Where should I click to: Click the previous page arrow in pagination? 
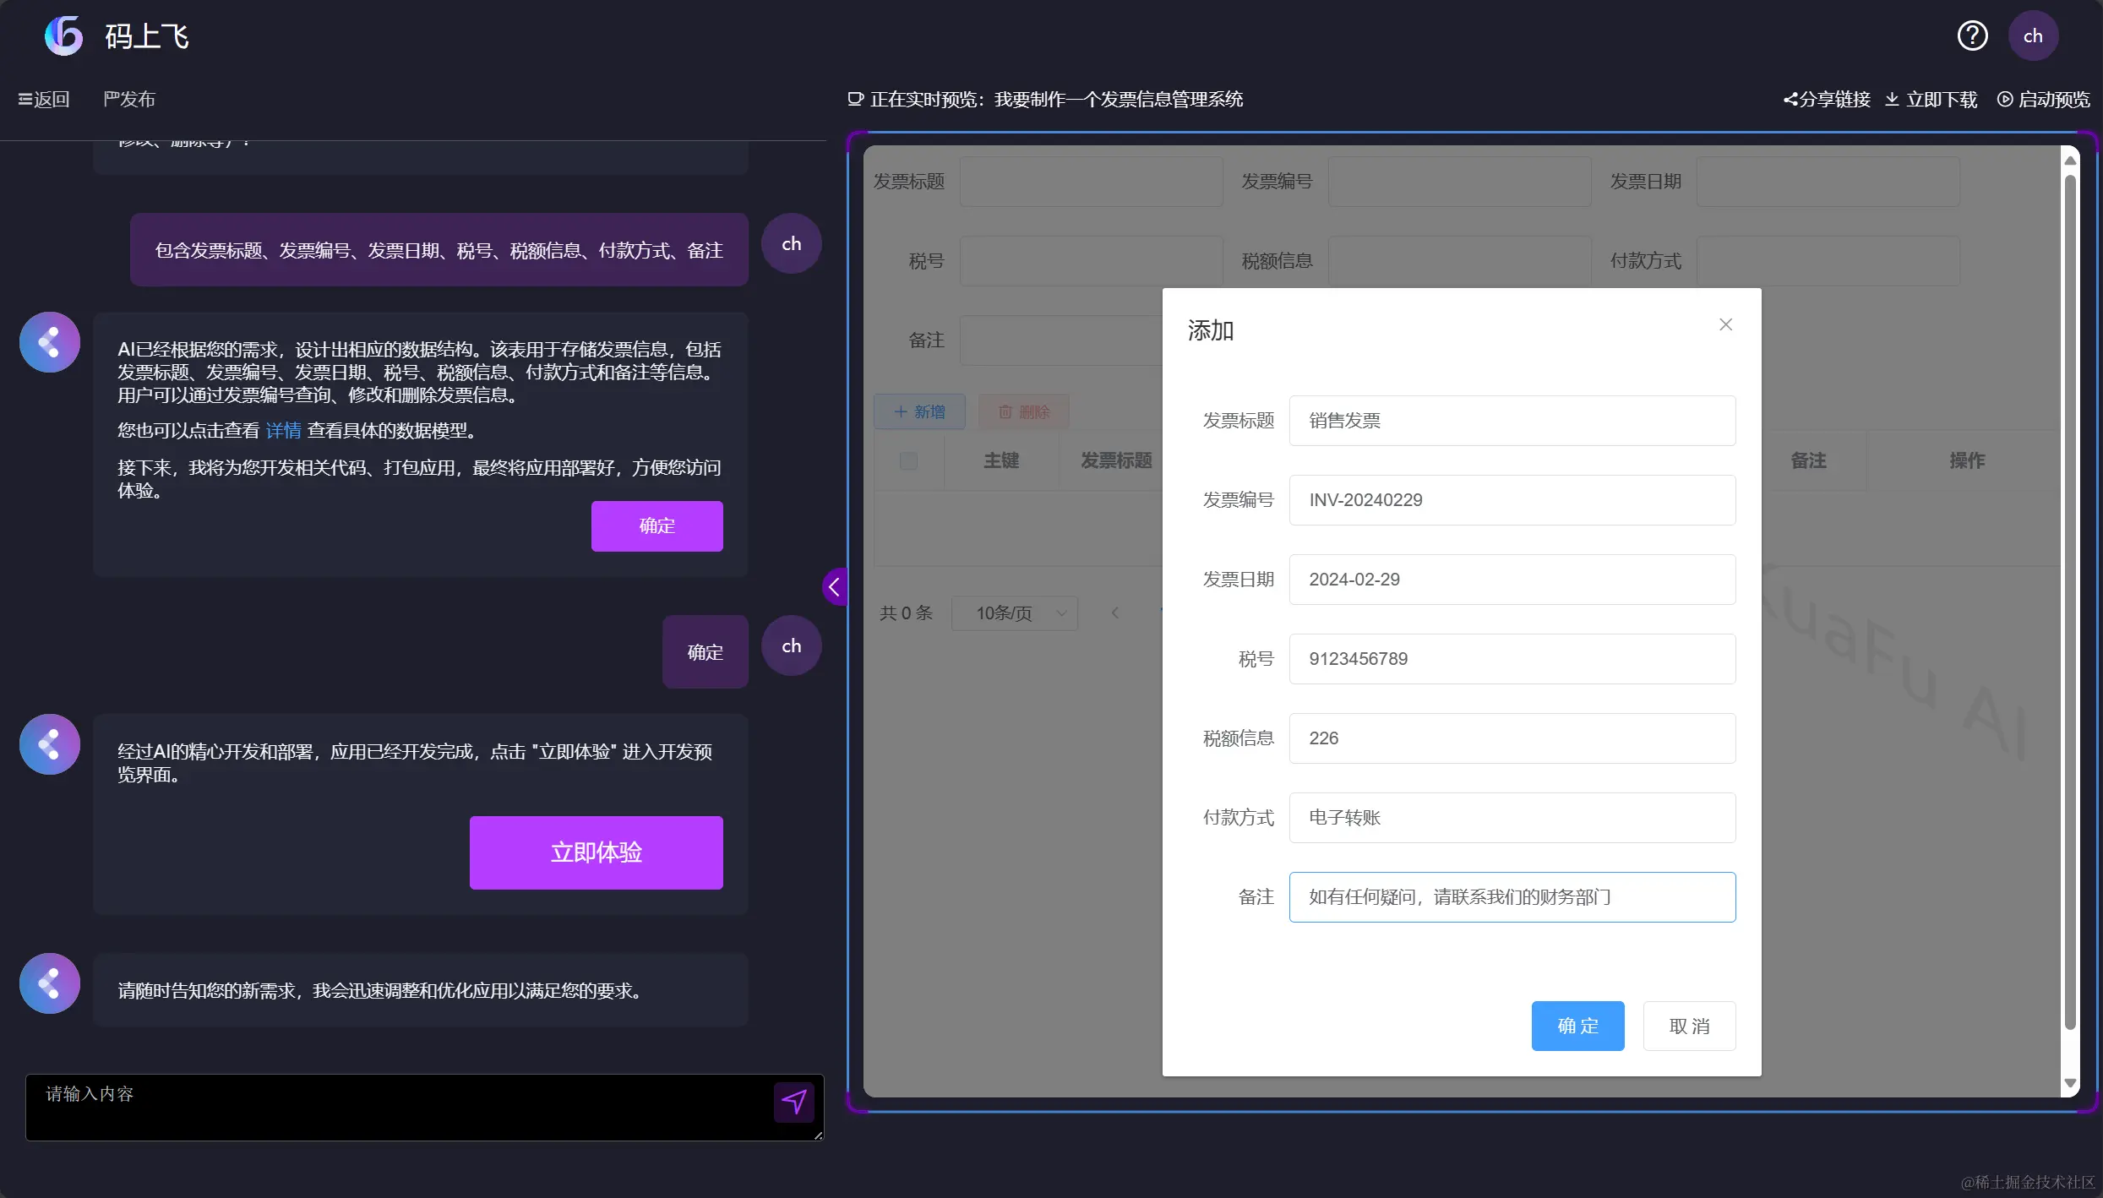(x=1114, y=613)
